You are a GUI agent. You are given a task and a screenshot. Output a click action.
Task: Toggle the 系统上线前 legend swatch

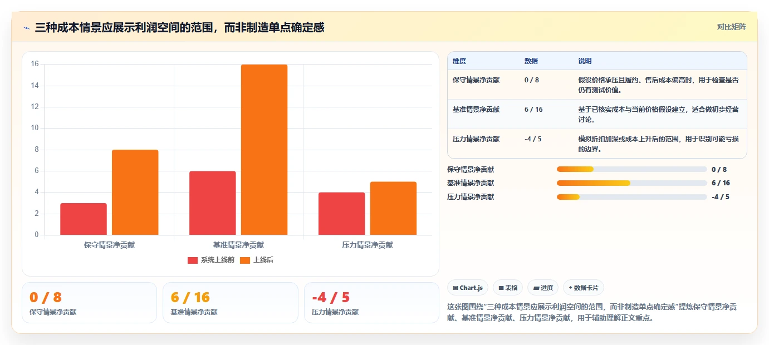[193, 260]
